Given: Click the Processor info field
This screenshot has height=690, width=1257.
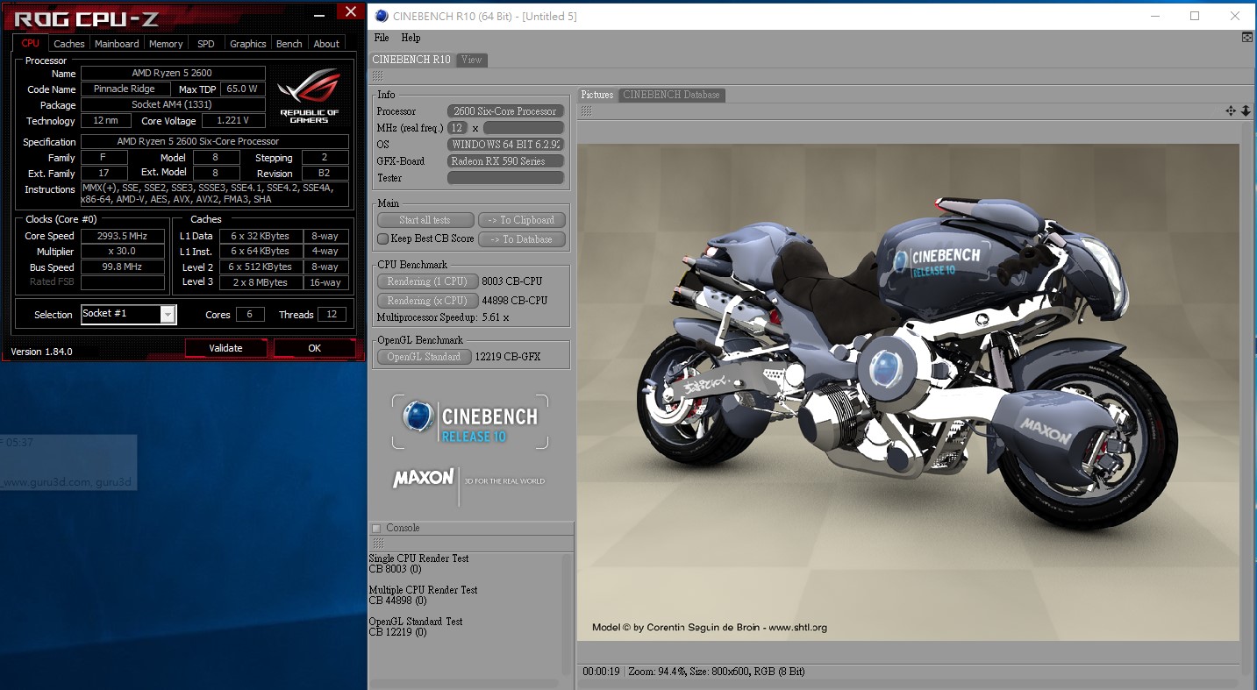Looking at the screenshot, I should (x=505, y=111).
